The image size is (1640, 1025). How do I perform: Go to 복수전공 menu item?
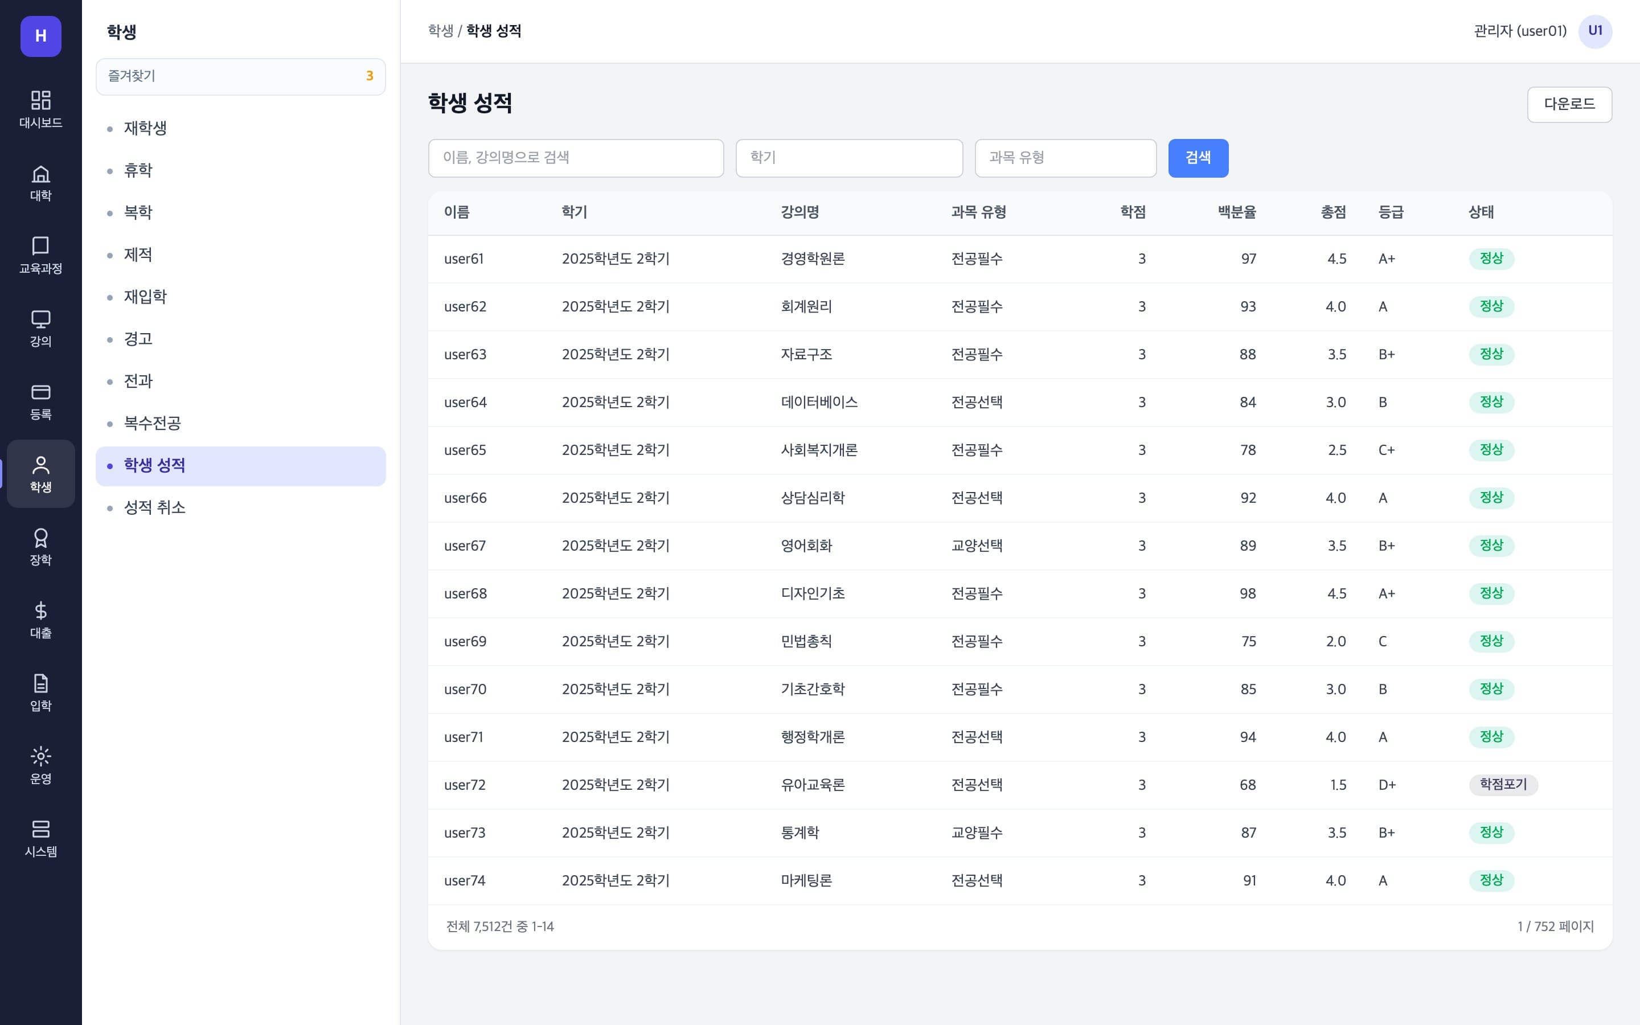[x=240, y=423]
